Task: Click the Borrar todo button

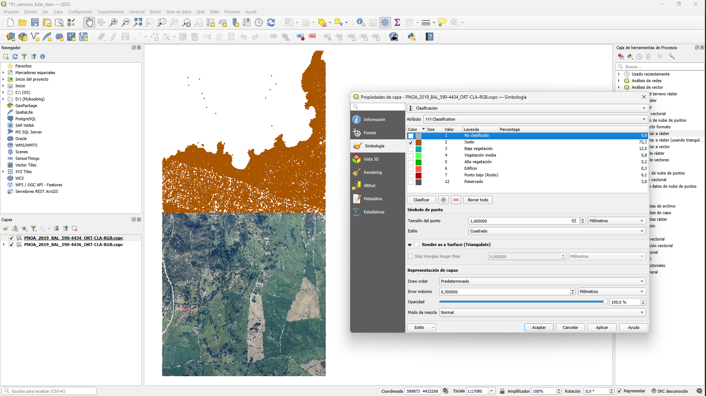Action: [x=478, y=200]
